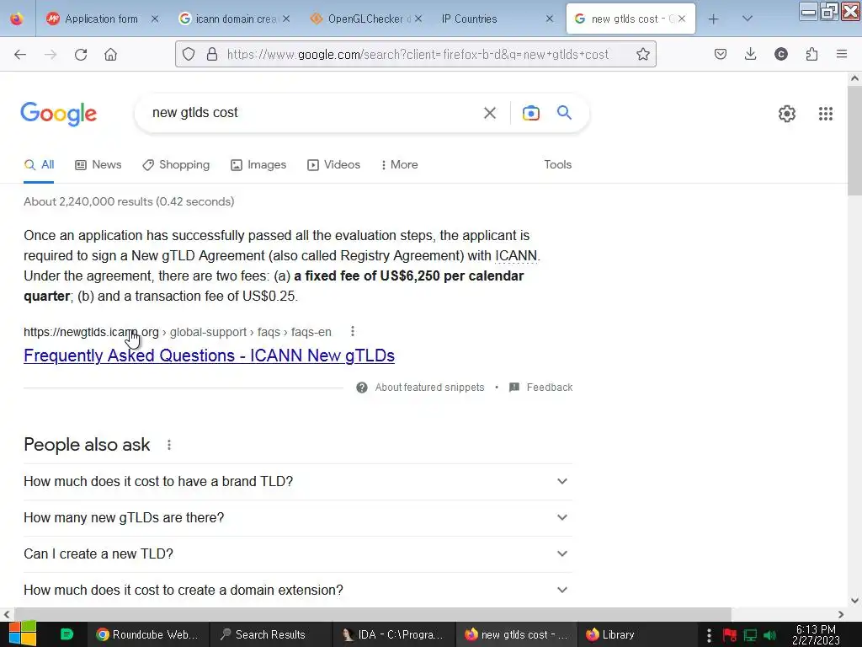
Task: Search by image with camera icon
Action: [530, 113]
